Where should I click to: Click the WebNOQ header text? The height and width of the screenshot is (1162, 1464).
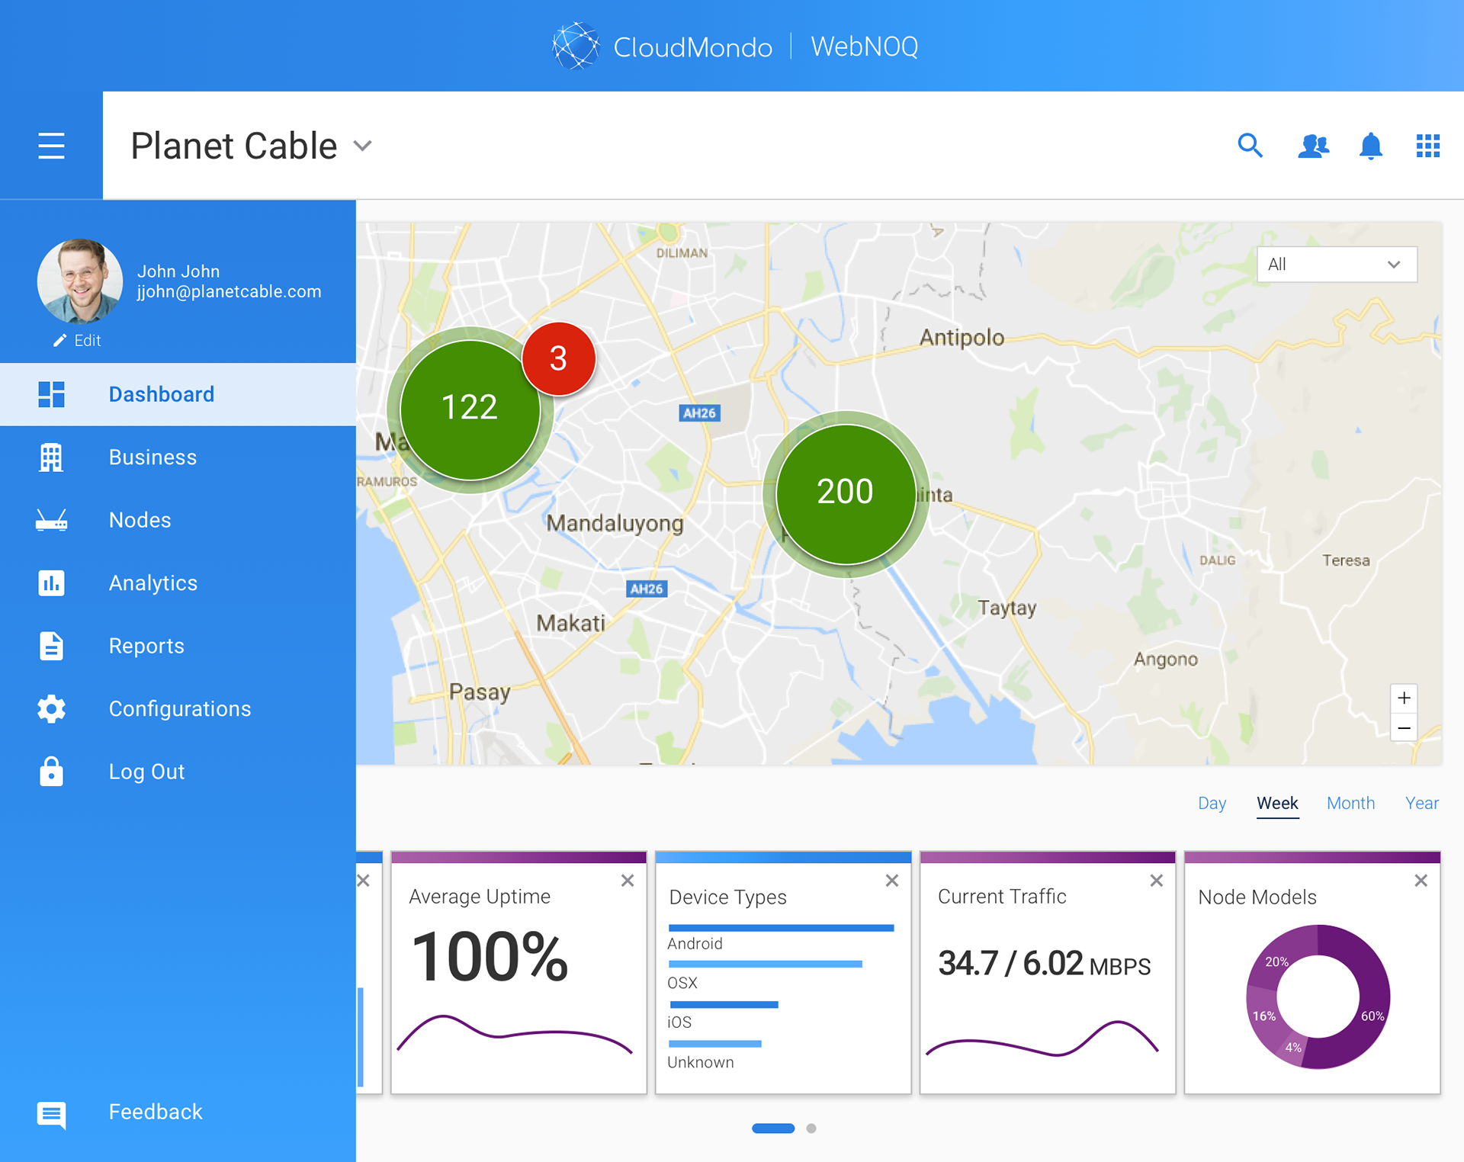coord(864,47)
